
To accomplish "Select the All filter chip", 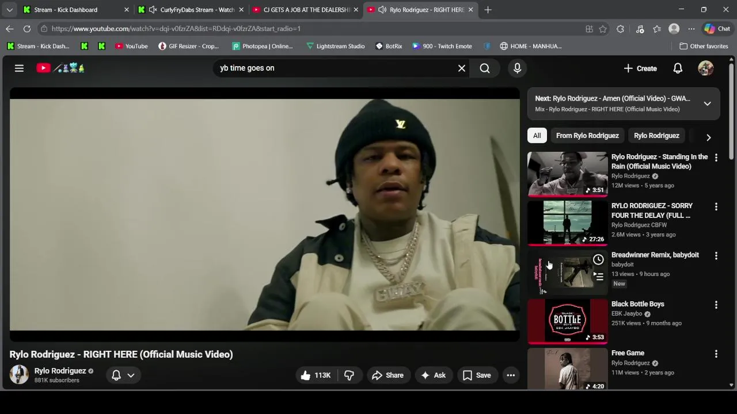I will pyautogui.click(x=537, y=136).
